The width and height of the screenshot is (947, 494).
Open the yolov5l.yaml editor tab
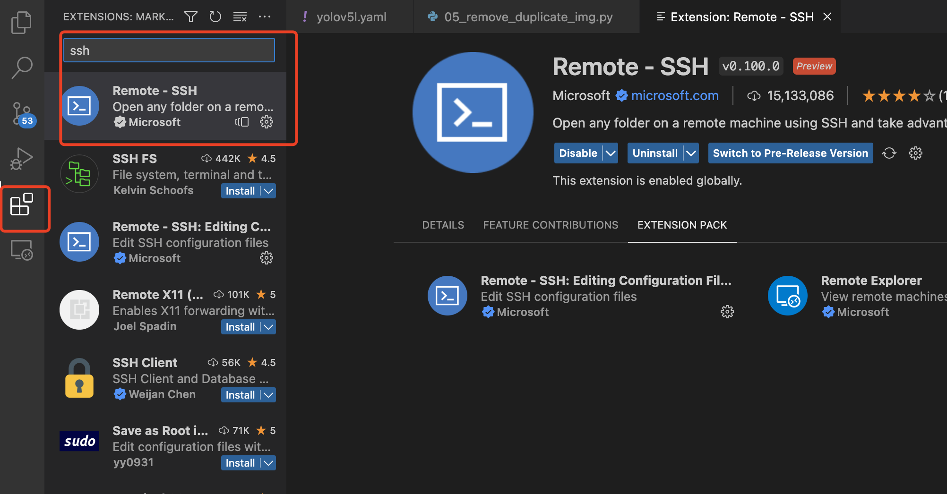pyautogui.click(x=351, y=17)
